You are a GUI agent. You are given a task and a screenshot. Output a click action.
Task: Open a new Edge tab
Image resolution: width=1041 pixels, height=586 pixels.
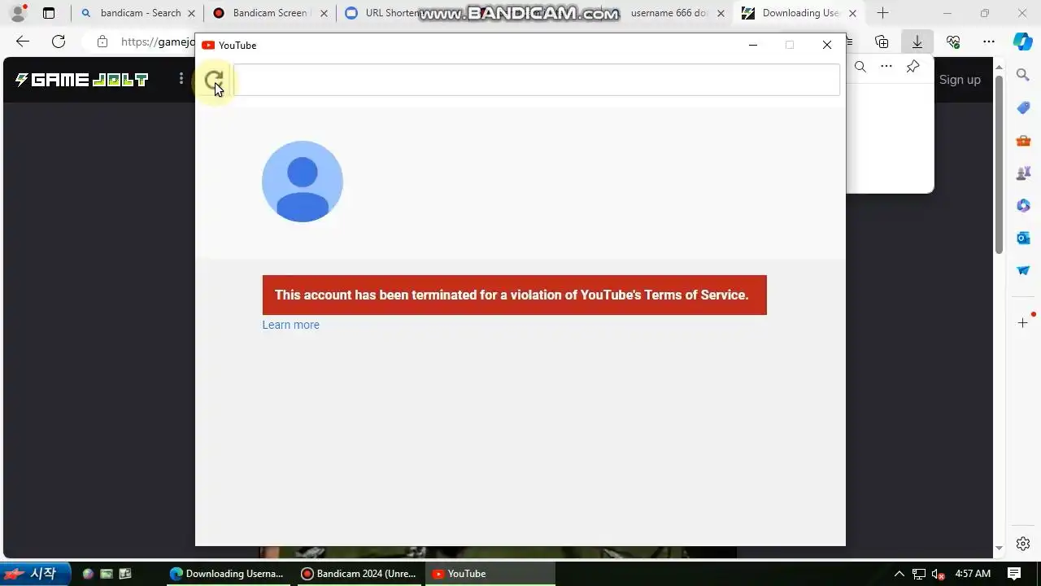[x=882, y=13]
